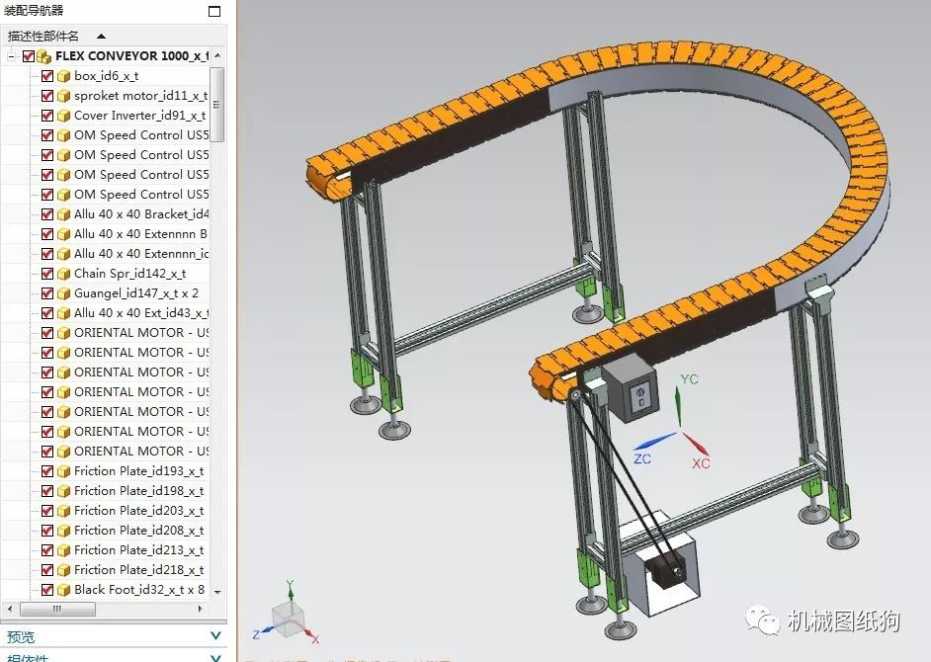Click the horizontal scroll left arrow

(x=9, y=609)
